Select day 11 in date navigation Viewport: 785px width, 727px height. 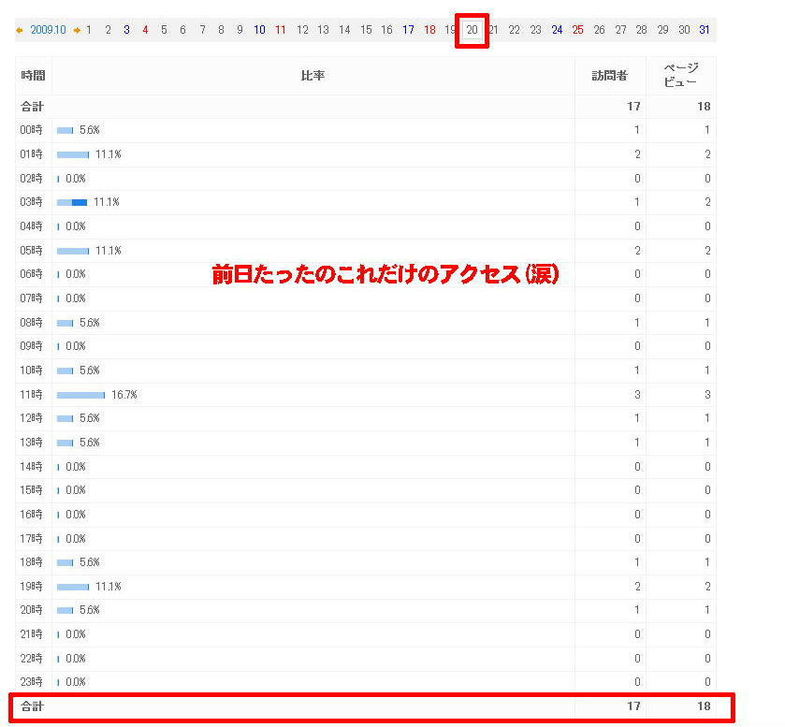pos(281,30)
